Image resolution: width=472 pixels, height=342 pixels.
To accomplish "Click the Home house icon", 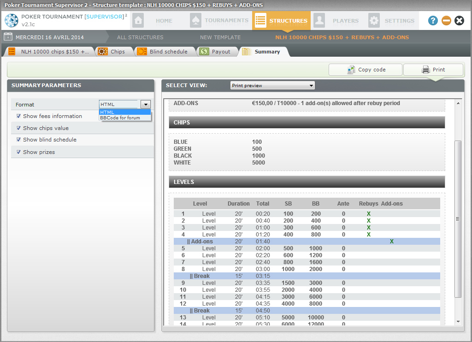I will (x=138, y=21).
